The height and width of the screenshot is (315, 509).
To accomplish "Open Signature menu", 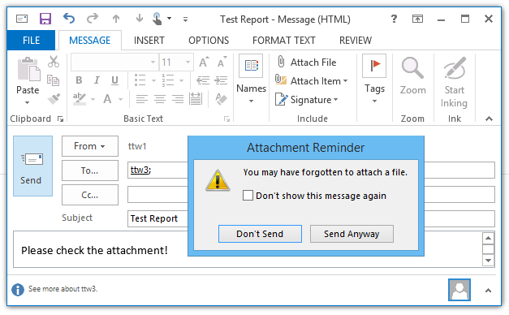I will tap(307, 99).
